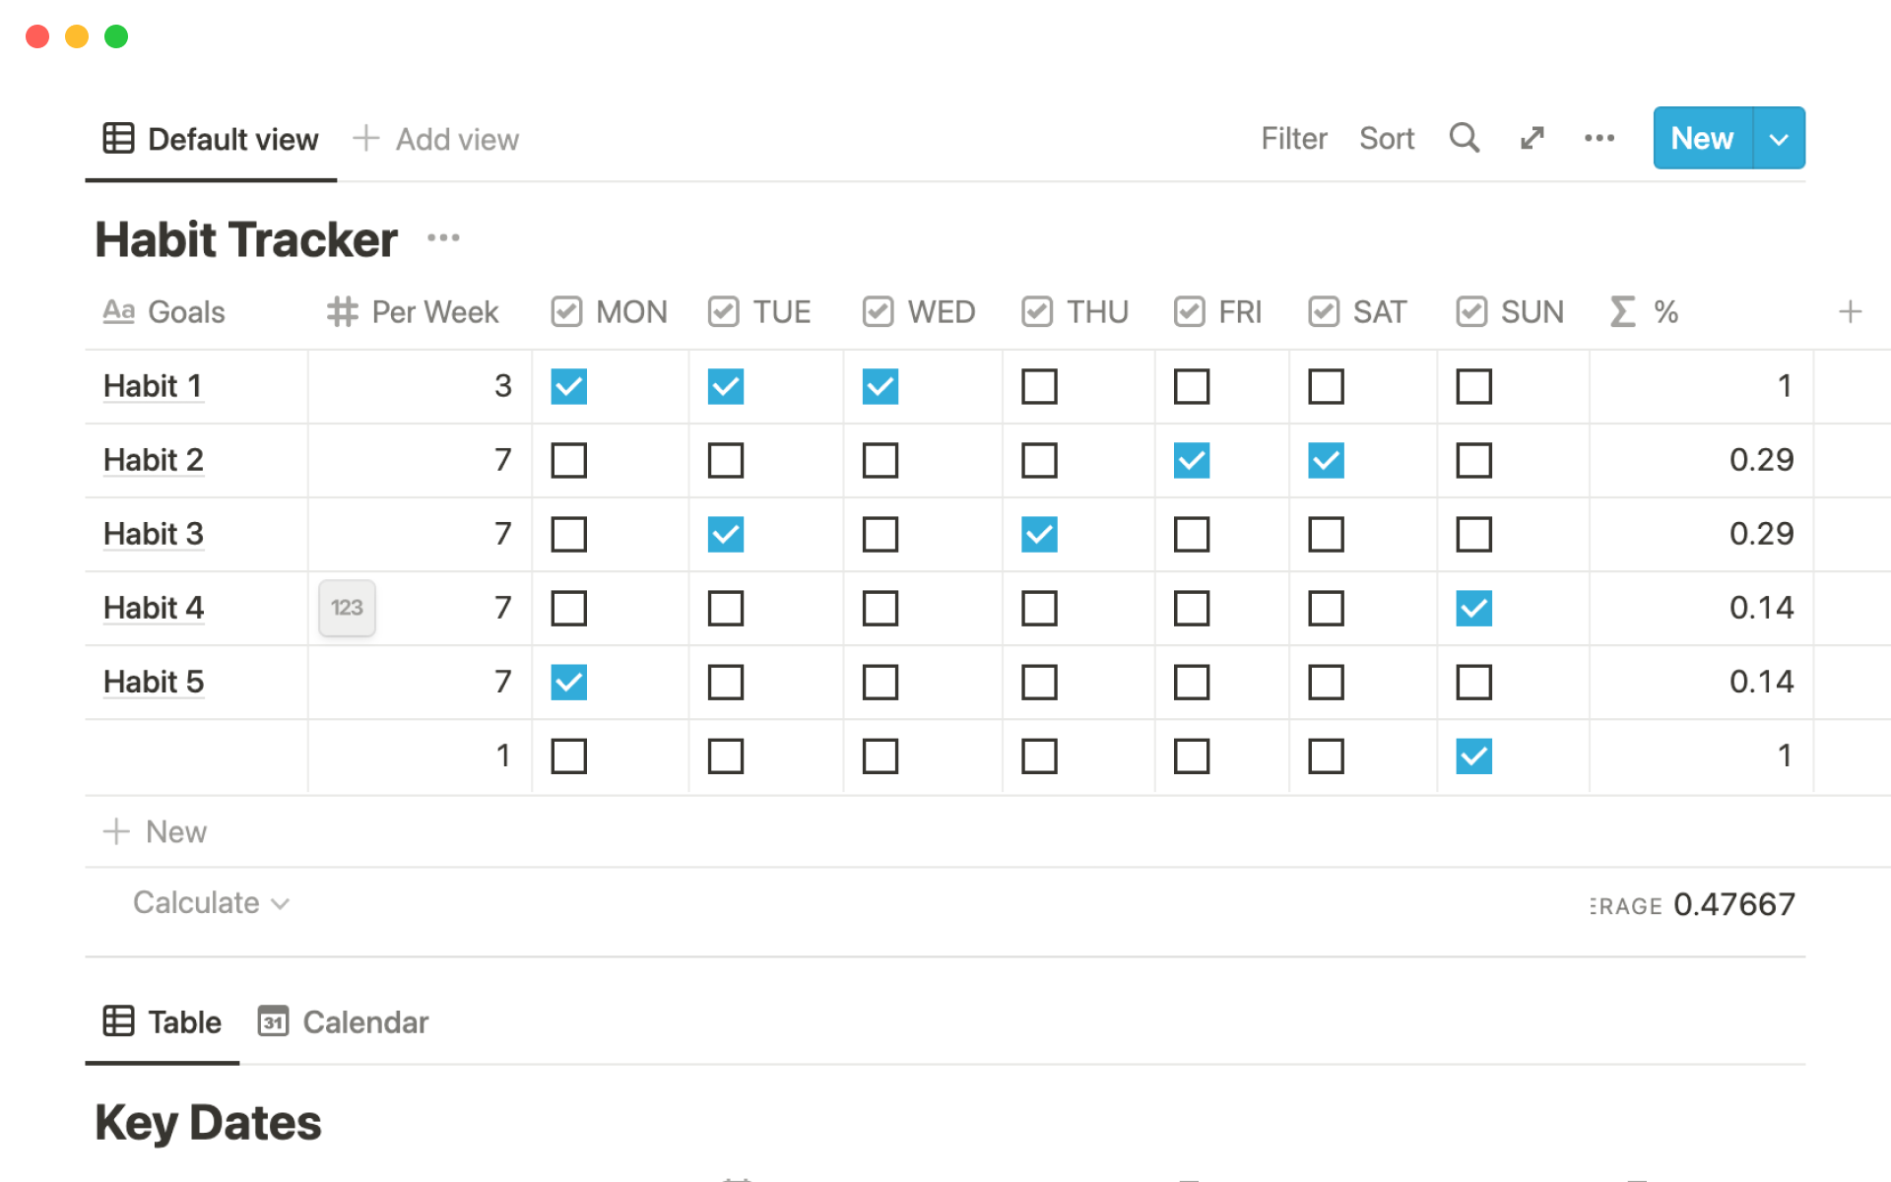The image size is (1891, 1182).
Task: Click the Filter button
Action: 1293,139
